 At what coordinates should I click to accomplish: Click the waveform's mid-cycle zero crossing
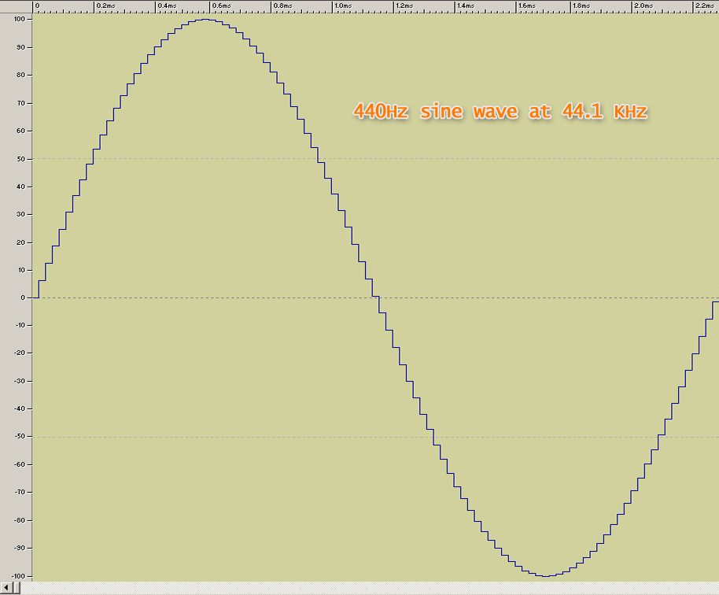click(x=376, y=297)
